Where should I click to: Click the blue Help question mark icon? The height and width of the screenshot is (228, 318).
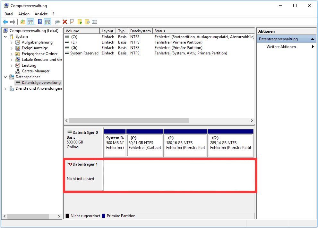click(40, 22)
